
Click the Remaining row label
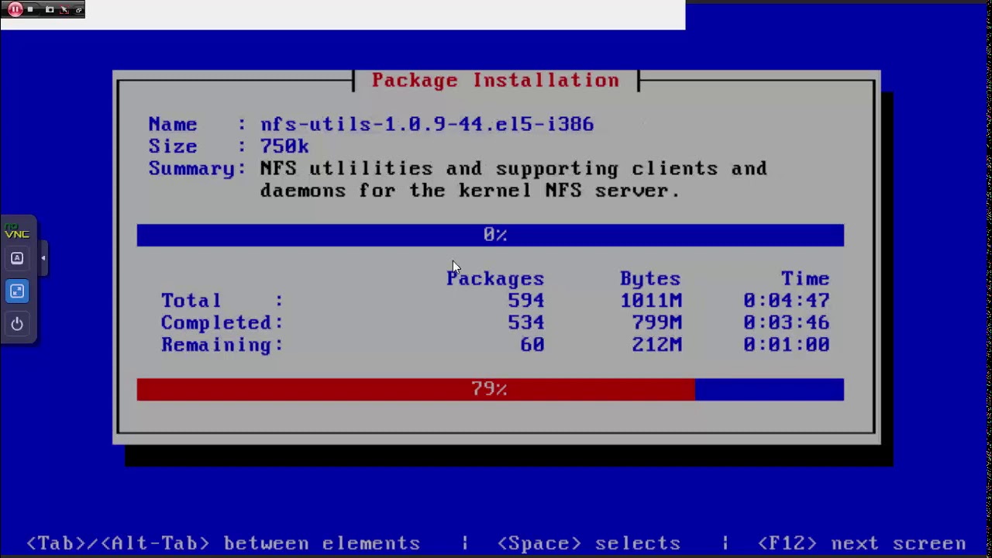tap(222, 345)
